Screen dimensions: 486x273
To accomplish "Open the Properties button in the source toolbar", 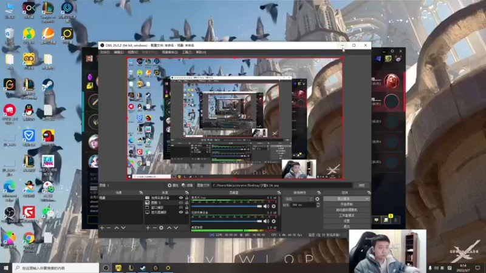I will pos(173,186).
